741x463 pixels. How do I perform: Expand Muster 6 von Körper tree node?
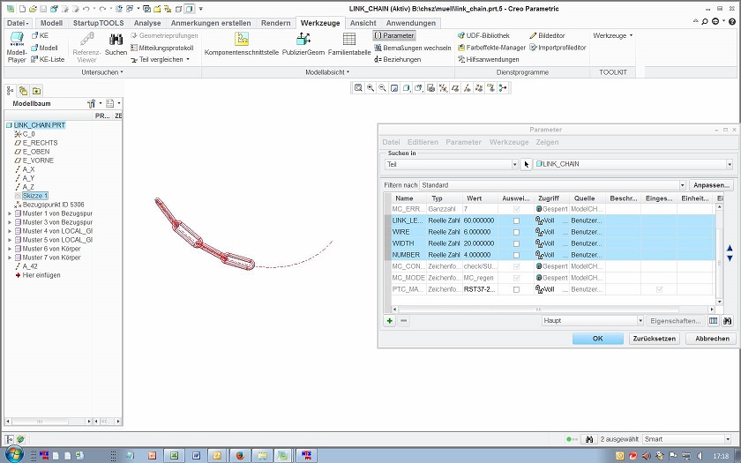click(10, 249)
